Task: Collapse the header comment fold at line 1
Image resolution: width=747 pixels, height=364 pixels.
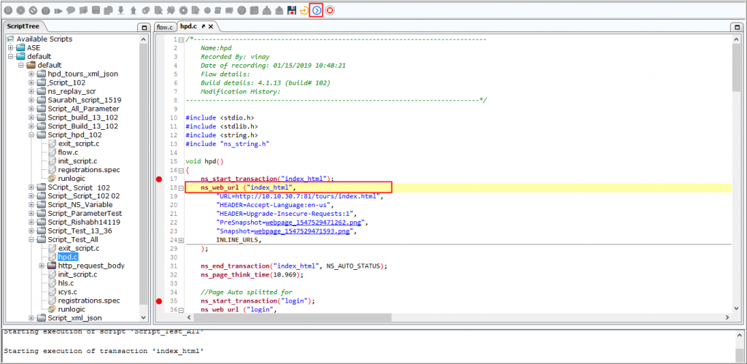Action: point(181,39)
